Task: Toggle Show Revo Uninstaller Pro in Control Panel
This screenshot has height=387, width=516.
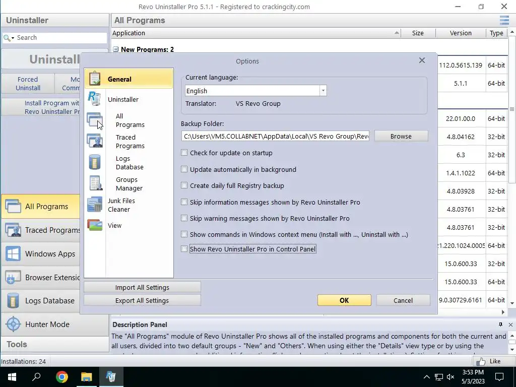Action: click(184, 249)
